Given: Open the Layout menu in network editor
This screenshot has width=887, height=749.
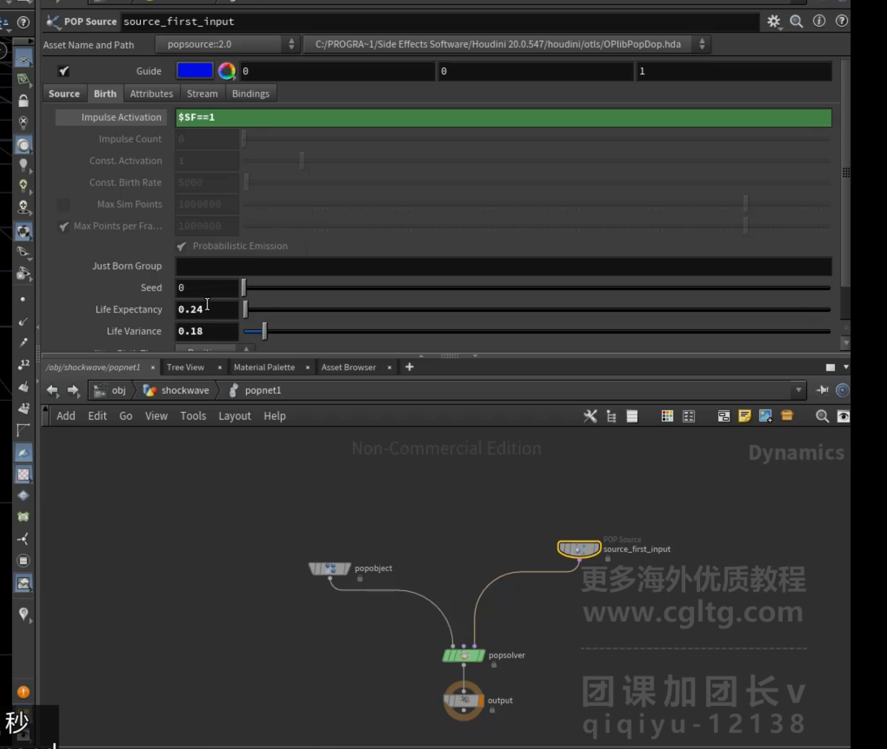Looking at the screenshot, I should click(x=235, y=416).
